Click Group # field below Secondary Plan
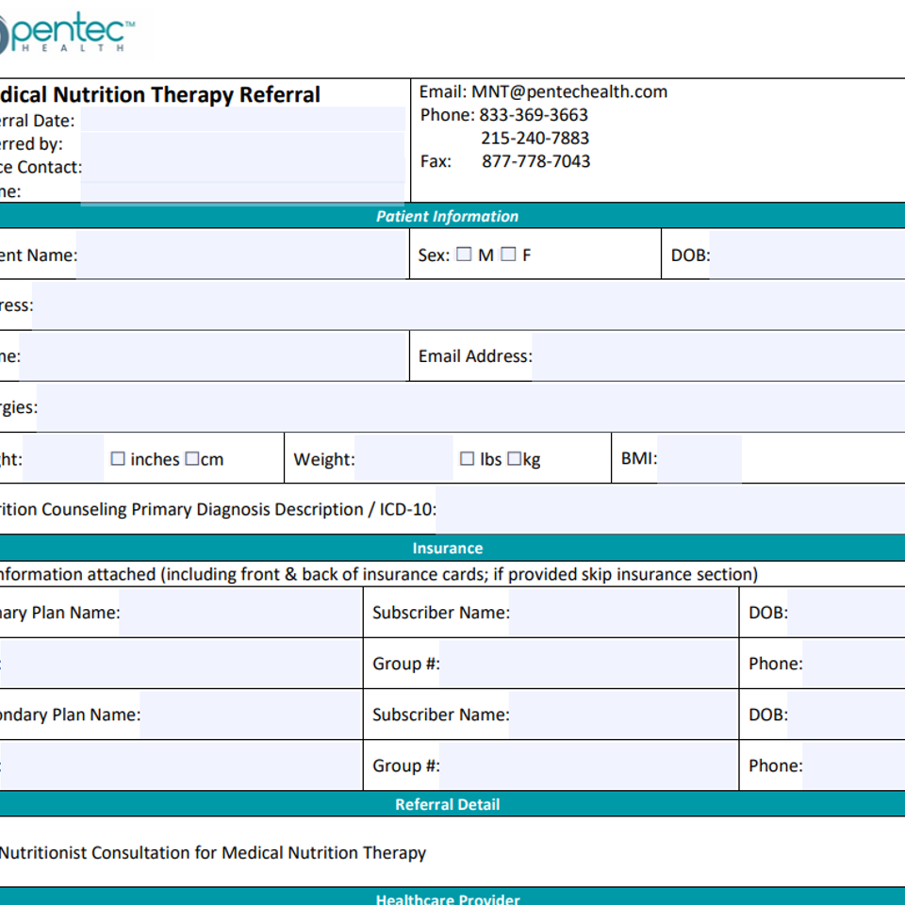 [588, 765]
